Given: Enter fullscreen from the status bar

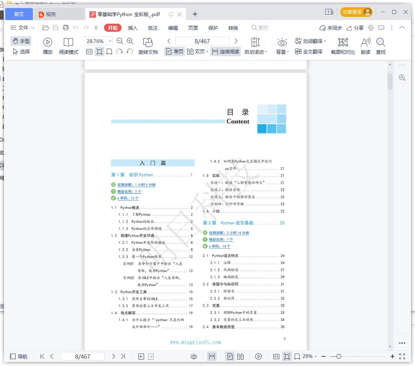Looking at the screenshot, I should click(402, 356).
